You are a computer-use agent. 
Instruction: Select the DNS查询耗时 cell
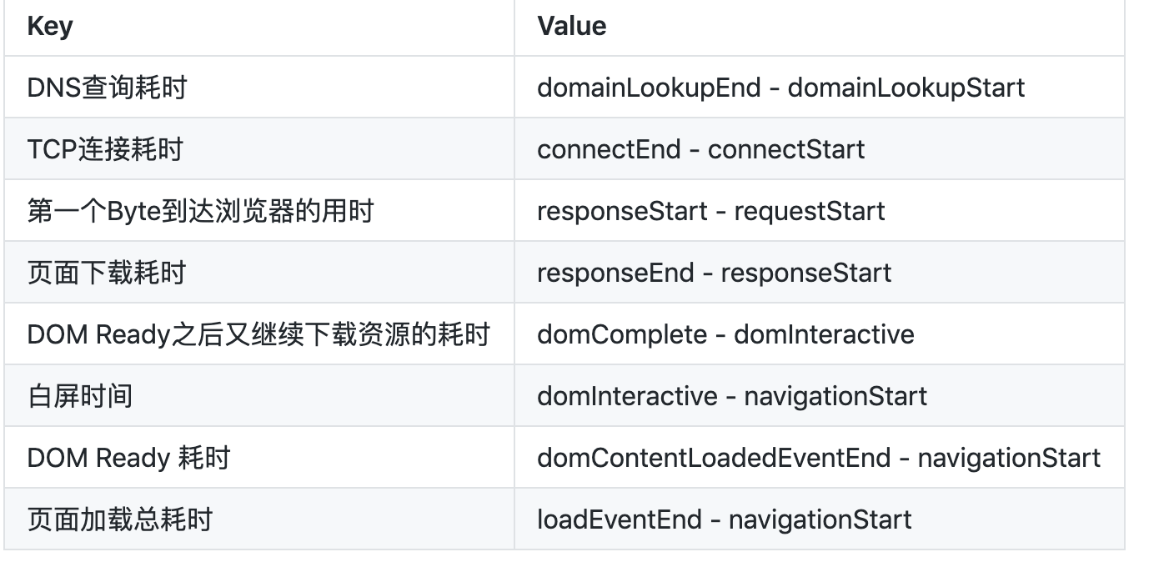(259, 87)
